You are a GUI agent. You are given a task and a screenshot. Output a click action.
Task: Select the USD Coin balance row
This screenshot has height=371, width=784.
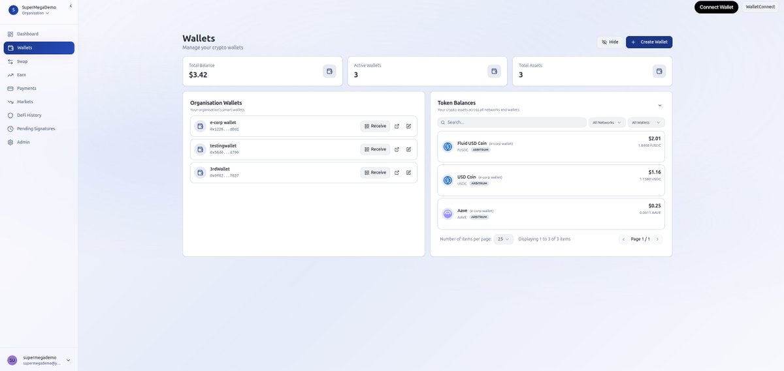point(551,180)
